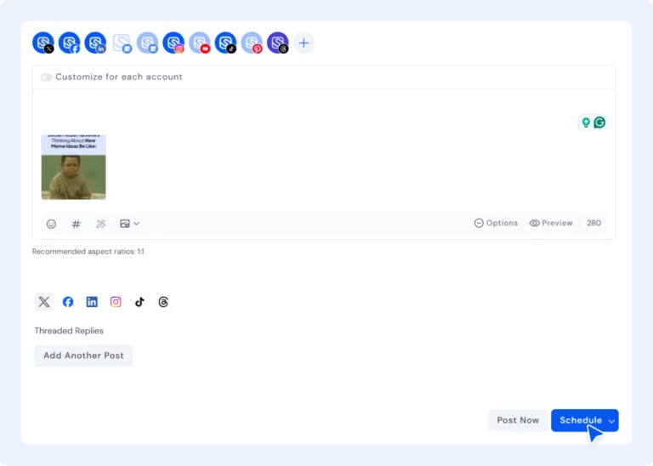The width and height of the screenshot is (653, 466).
Task: Expand the Options menu
Action: [x=496, y=223]
